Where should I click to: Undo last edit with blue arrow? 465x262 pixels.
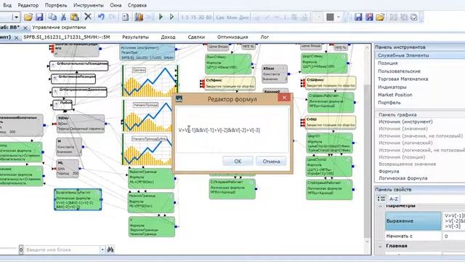point(101,17)
